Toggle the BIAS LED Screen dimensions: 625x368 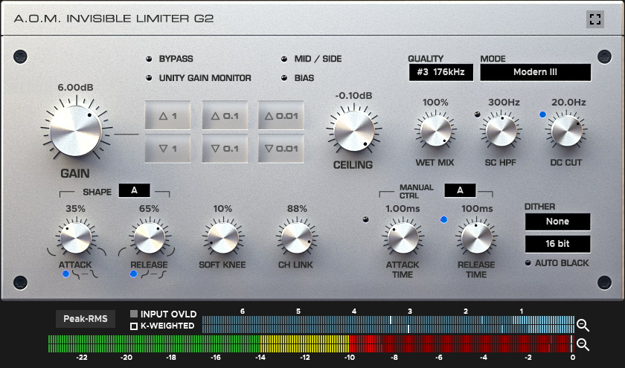point(284,78)
